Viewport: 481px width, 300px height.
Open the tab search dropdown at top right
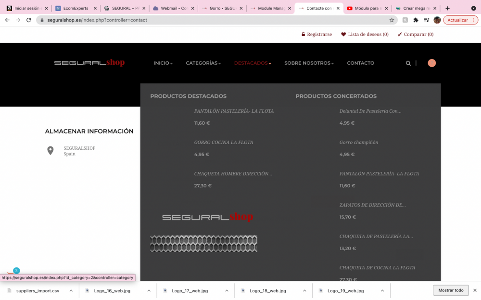click(x=473, y=8)
